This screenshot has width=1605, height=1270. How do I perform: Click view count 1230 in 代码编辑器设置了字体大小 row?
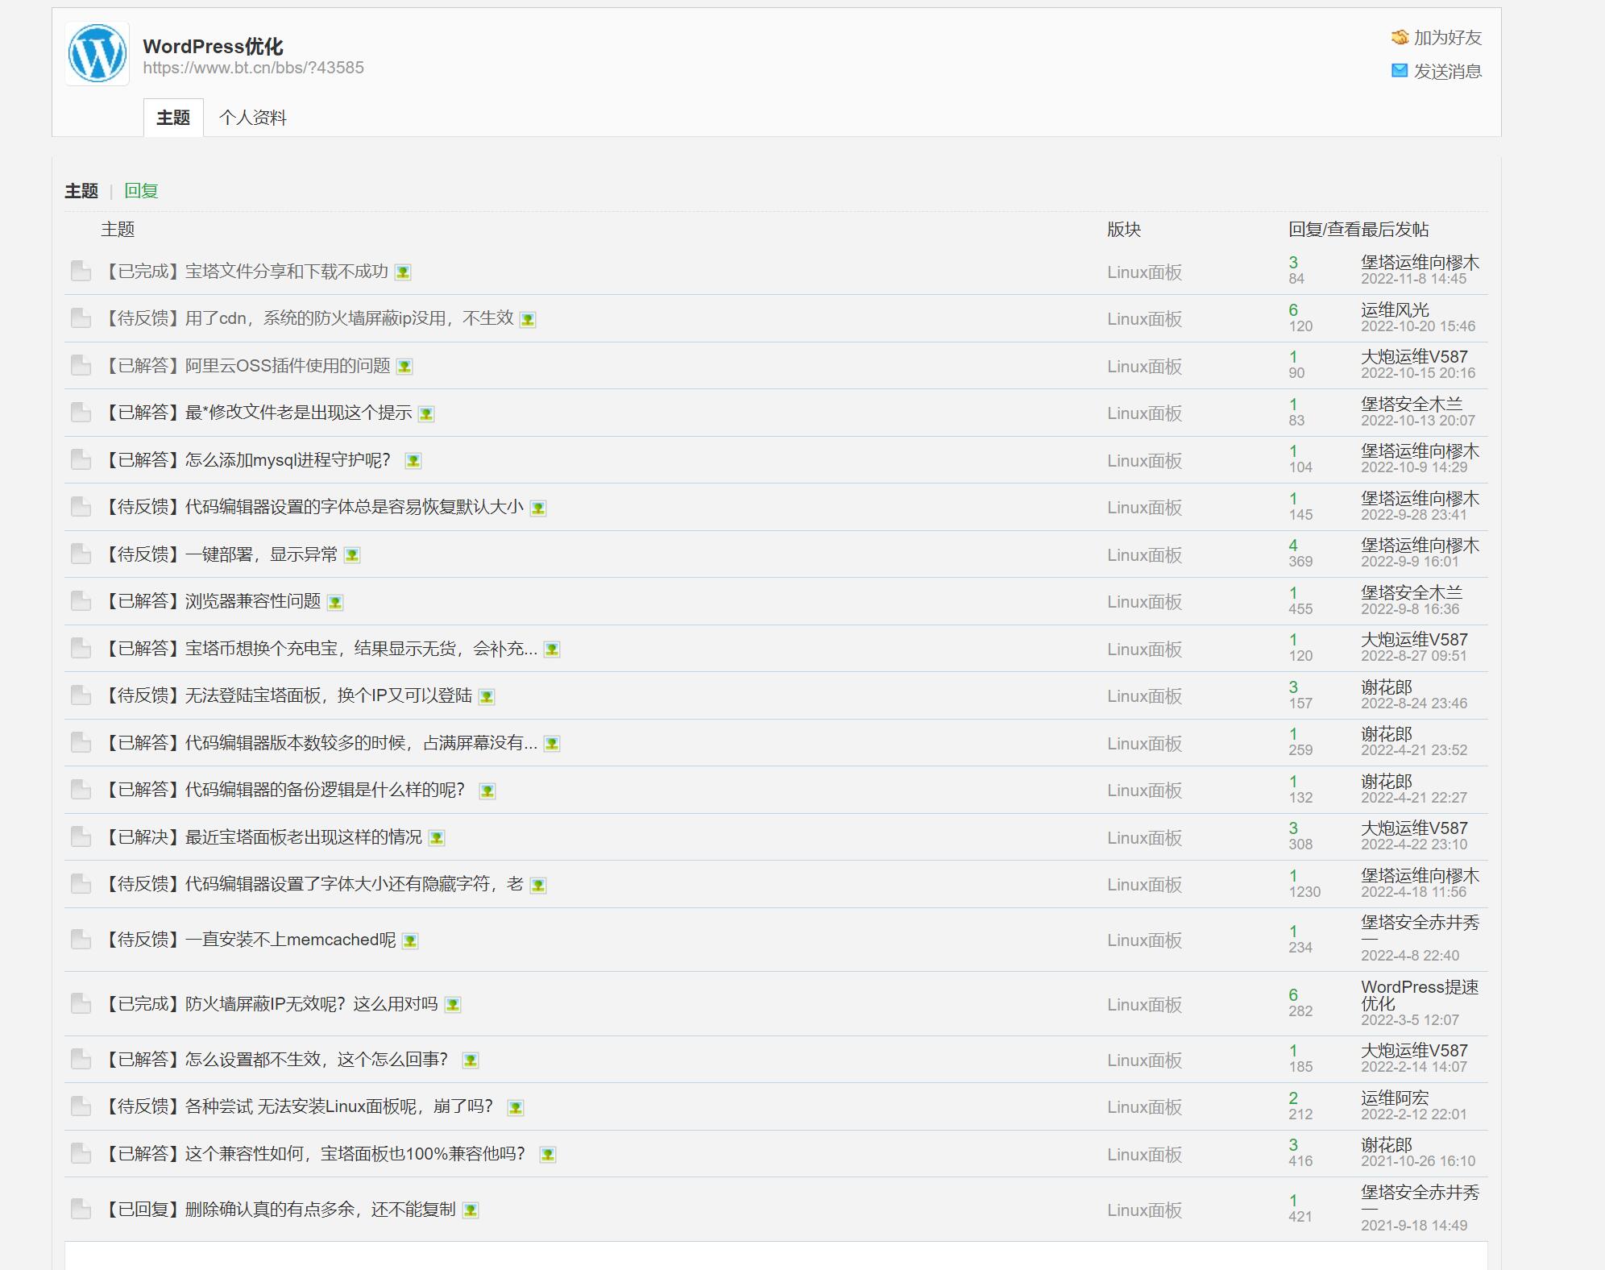(x=1304, y=892)
